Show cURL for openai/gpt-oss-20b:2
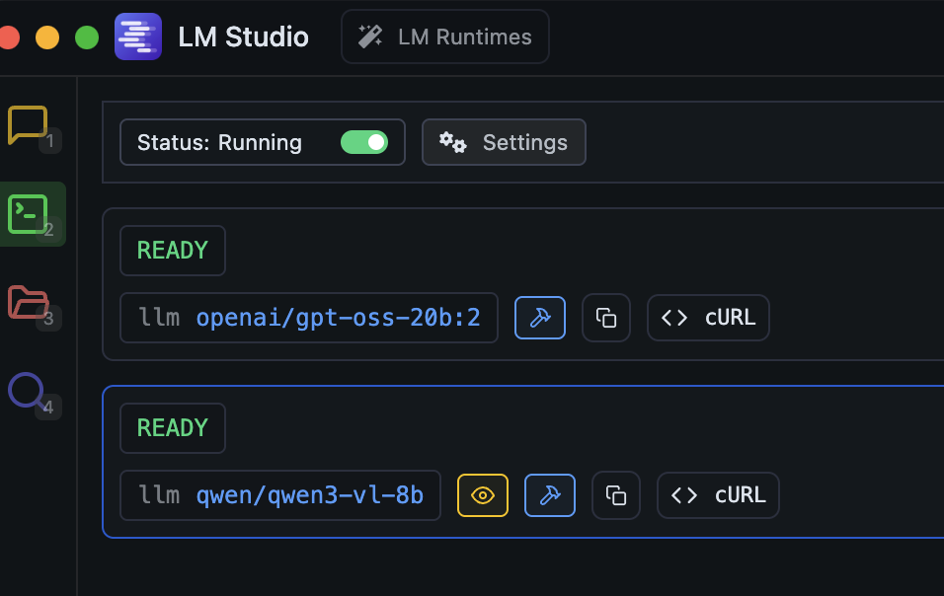Image resolution: width=944 pixels, height=596 pixels. (708, 318)
